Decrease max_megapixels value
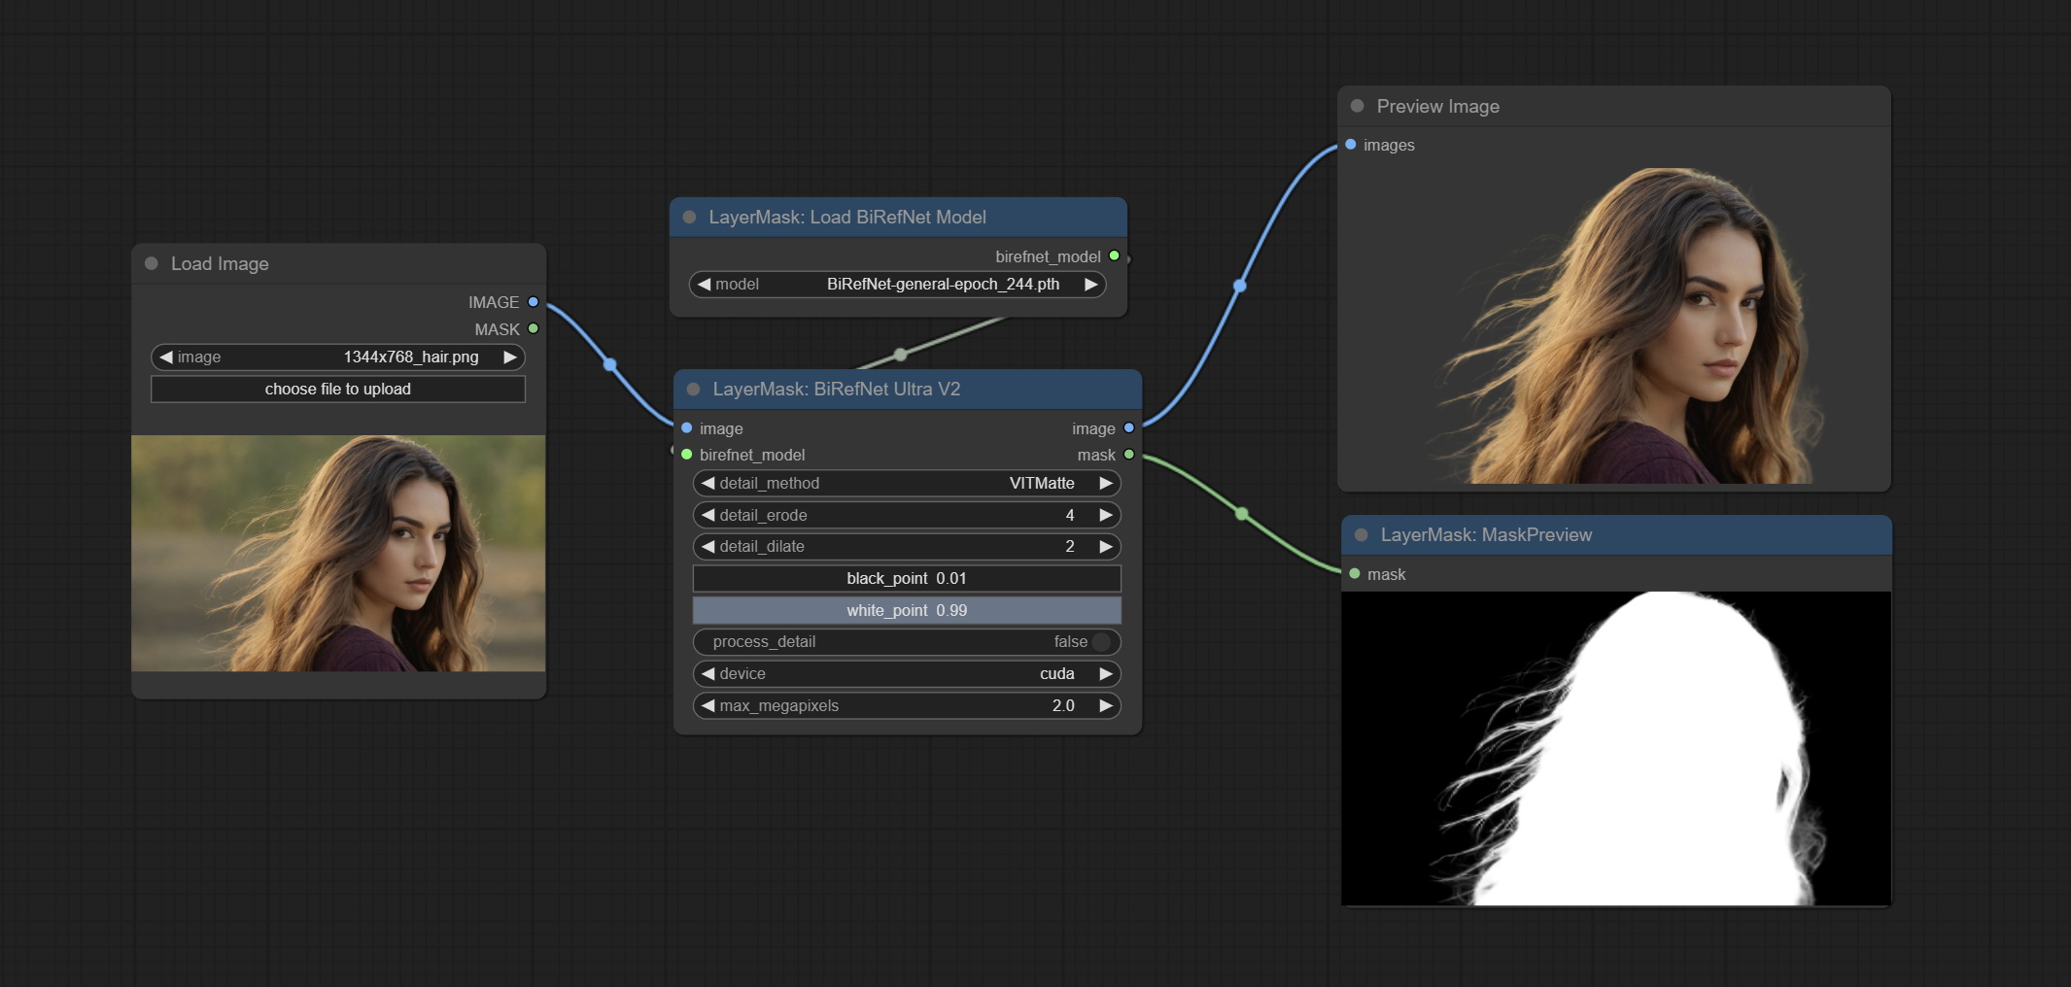 (x=708, y=705)
